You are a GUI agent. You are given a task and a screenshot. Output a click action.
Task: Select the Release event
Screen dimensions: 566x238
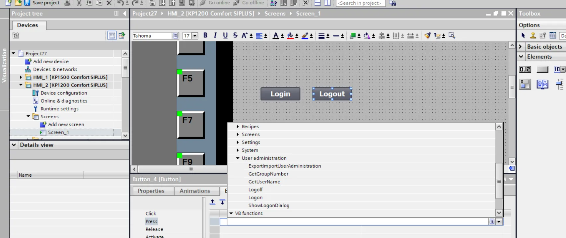click(x=154, y=229)
